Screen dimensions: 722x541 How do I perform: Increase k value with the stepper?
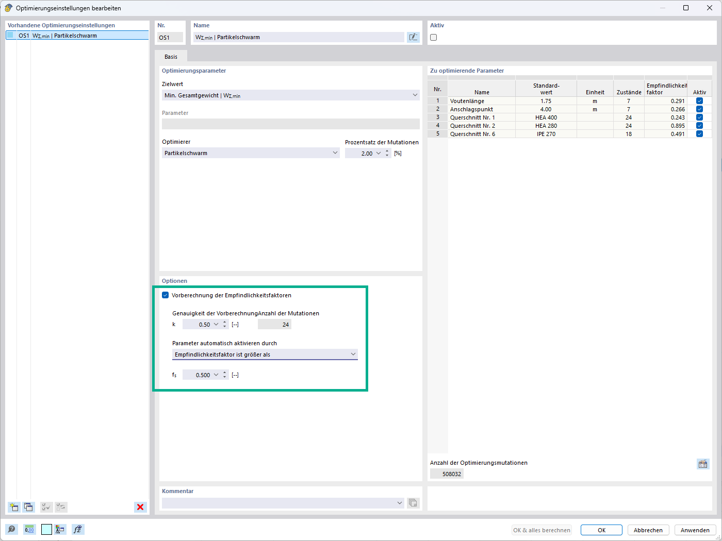[x=225, y=322]
